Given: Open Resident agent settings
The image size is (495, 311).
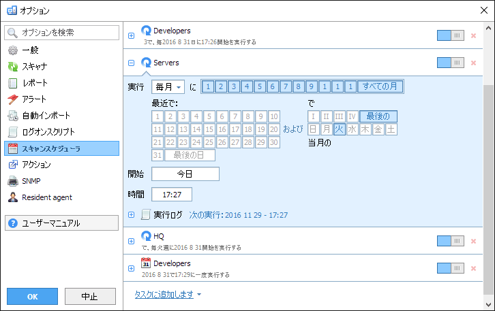Looking at the screenshot, I should click(x=46, y=197).
